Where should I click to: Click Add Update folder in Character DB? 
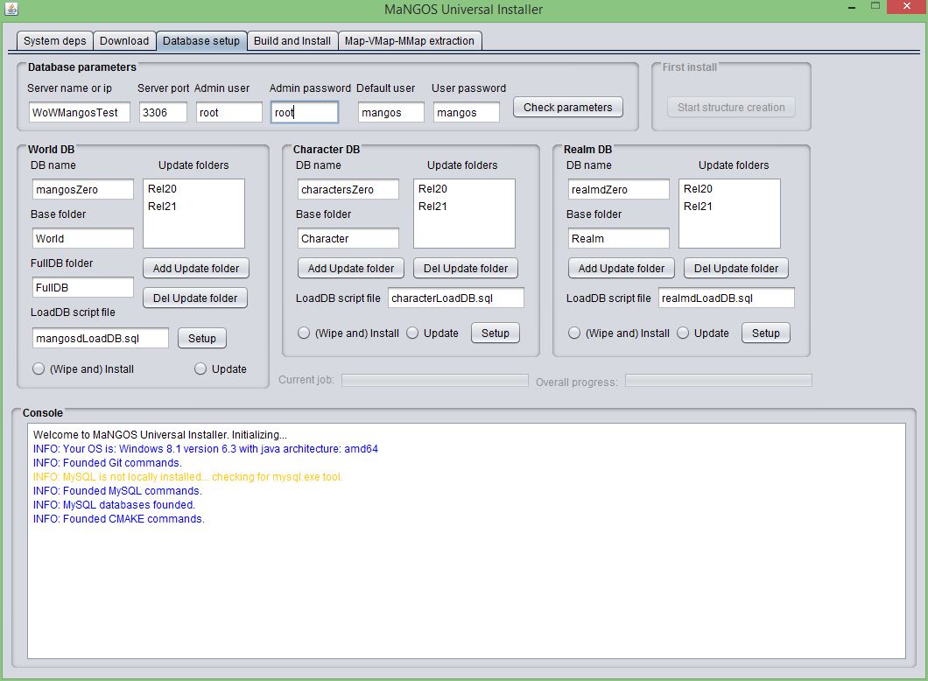(x=351, y=268)
